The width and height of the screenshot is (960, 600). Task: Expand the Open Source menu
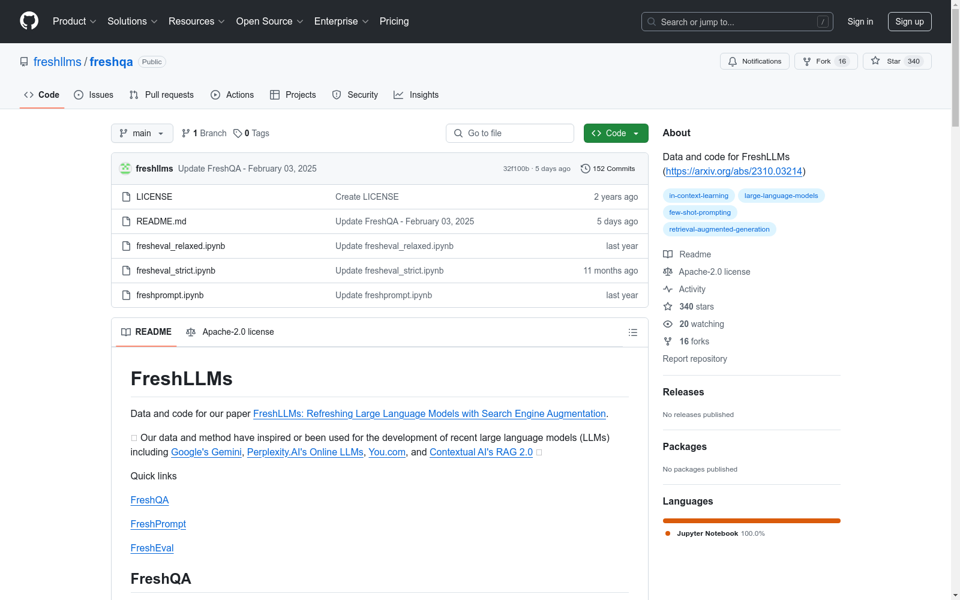(270, 21)
